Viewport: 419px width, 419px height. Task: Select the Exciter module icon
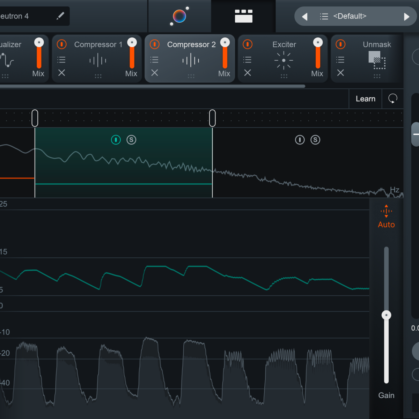283,60
